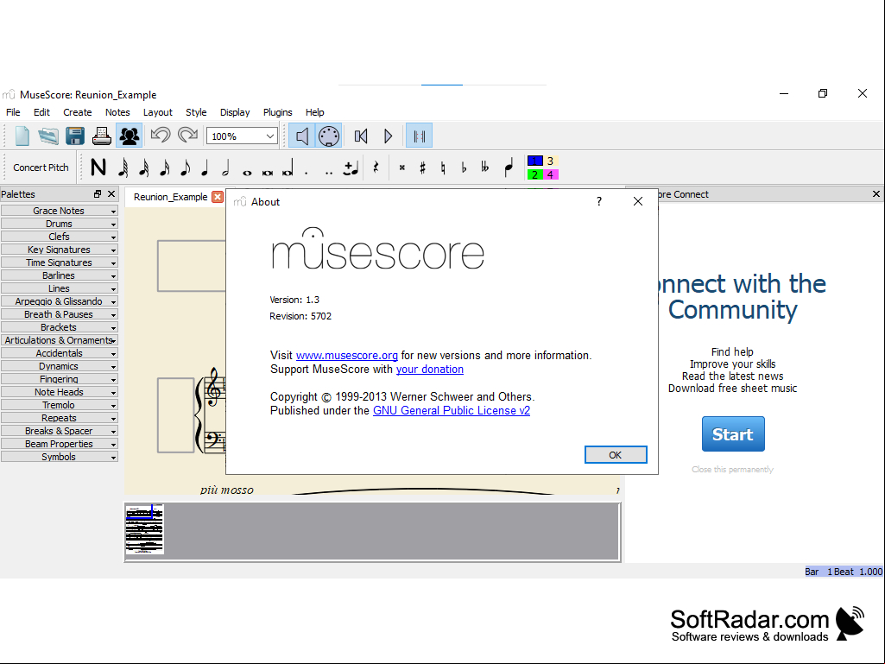Apply the double flat accidental
The height and width of the screenshot is (664, 885).
(x=485, y=168)
